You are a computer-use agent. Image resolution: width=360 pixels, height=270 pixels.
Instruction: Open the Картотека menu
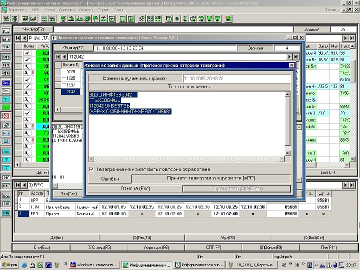[x=18, y=10]
